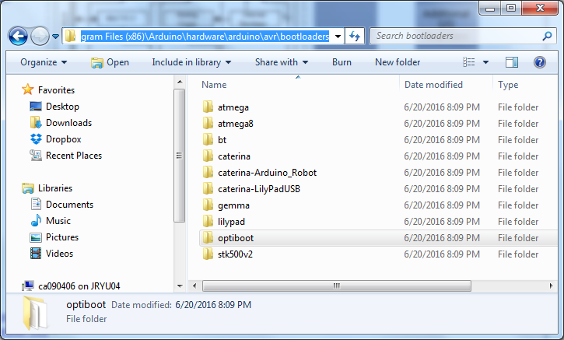The image size is (564, 340).
Task: Click the New folder button
Action: tap(398, 62)
